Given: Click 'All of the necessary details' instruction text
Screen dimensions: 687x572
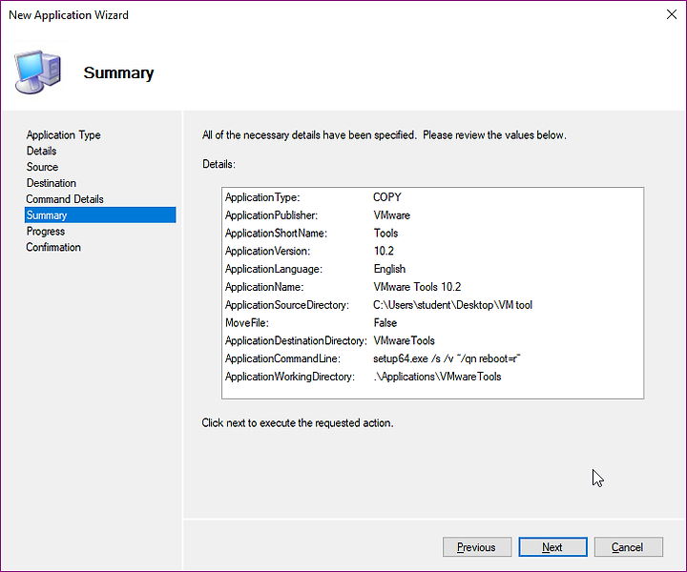Looking at the screenshot, I should pyautogui.click(x=385, y=135).
